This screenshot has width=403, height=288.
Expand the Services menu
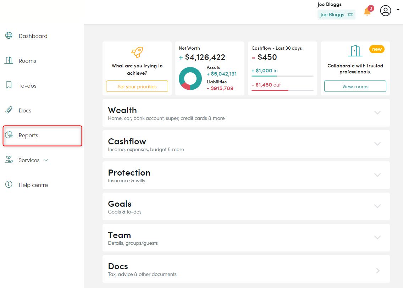46,160
